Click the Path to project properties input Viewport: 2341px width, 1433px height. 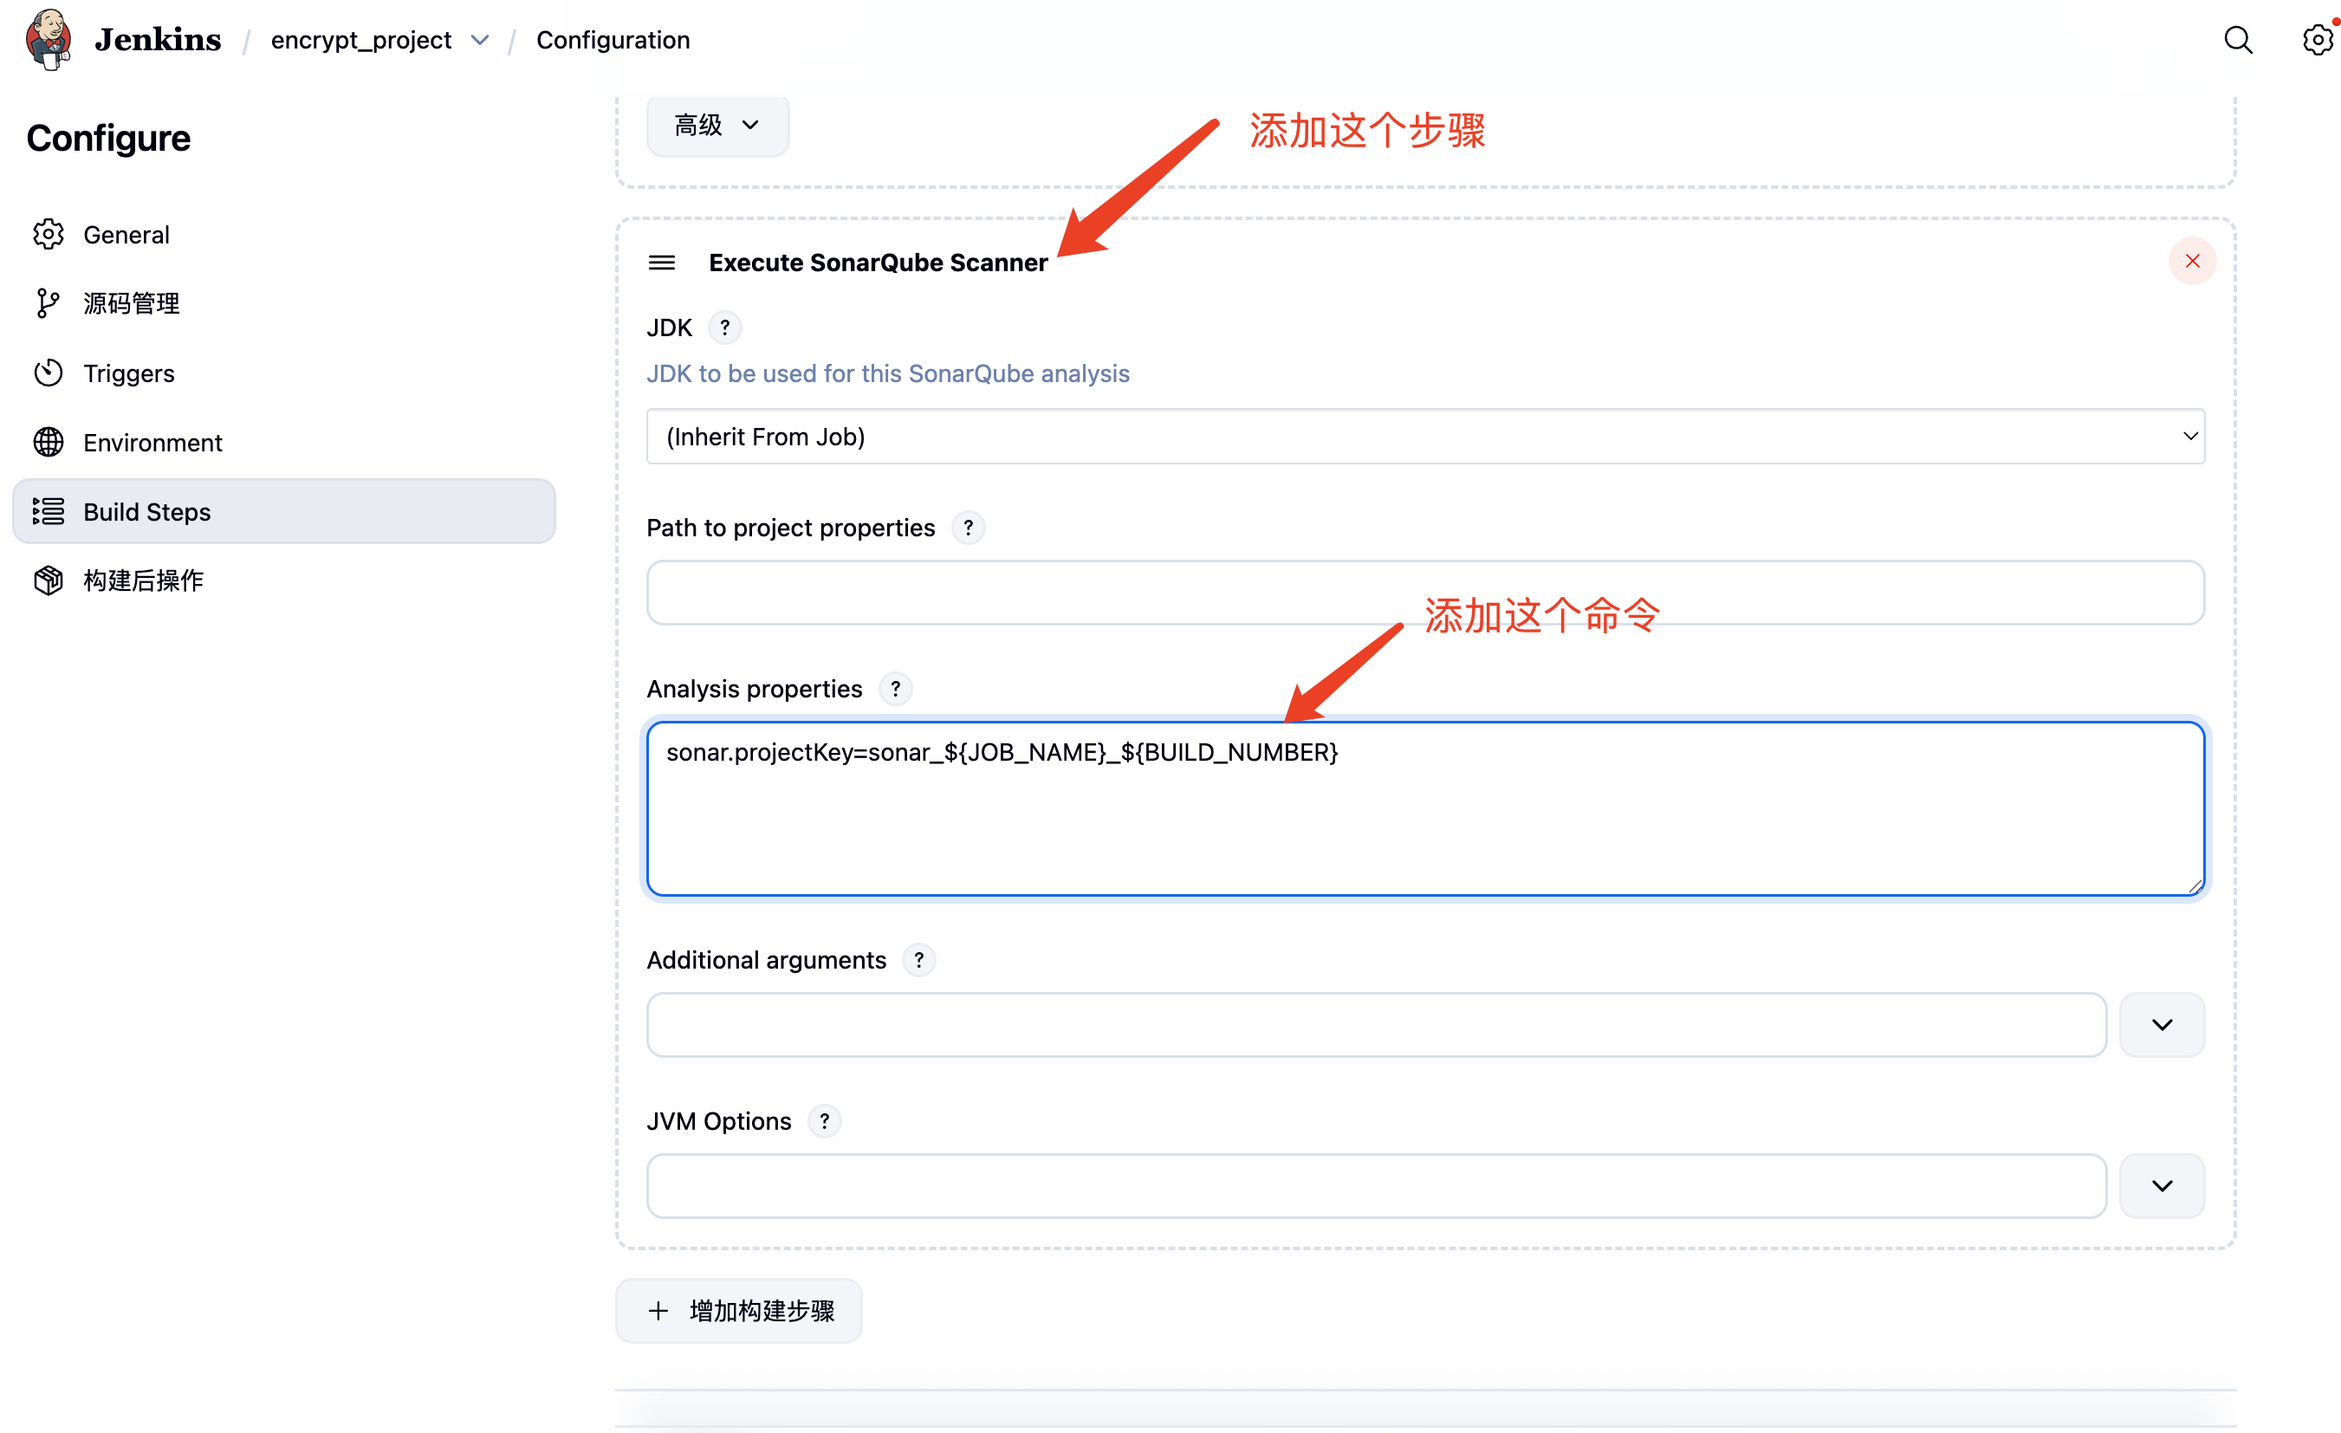[1425, 593]
